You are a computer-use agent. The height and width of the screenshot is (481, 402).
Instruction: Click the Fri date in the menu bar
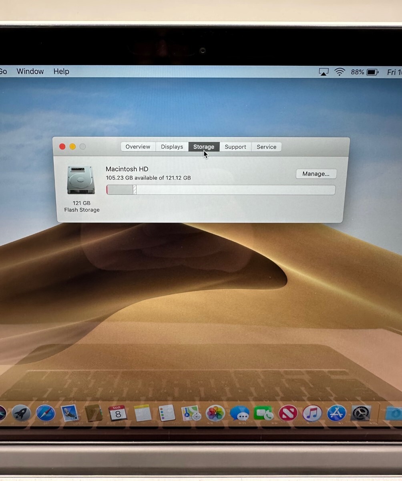394,72
